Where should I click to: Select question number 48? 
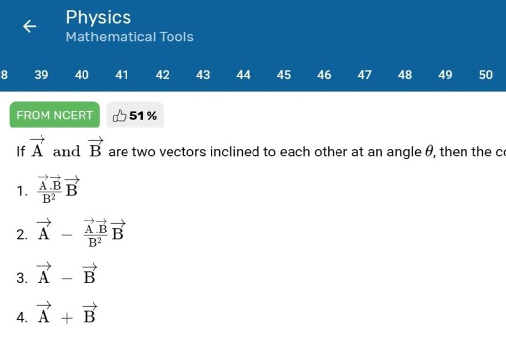pyautogui.click(x=405, y=75)
